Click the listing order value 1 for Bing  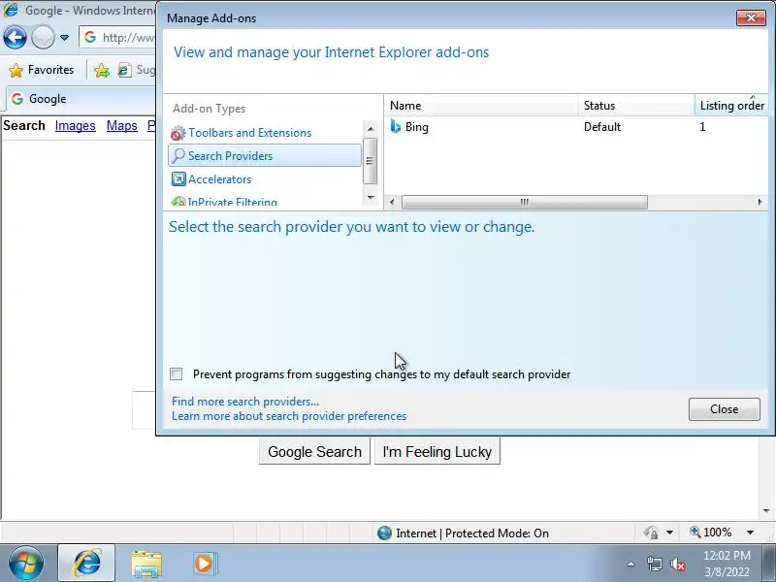702,127
